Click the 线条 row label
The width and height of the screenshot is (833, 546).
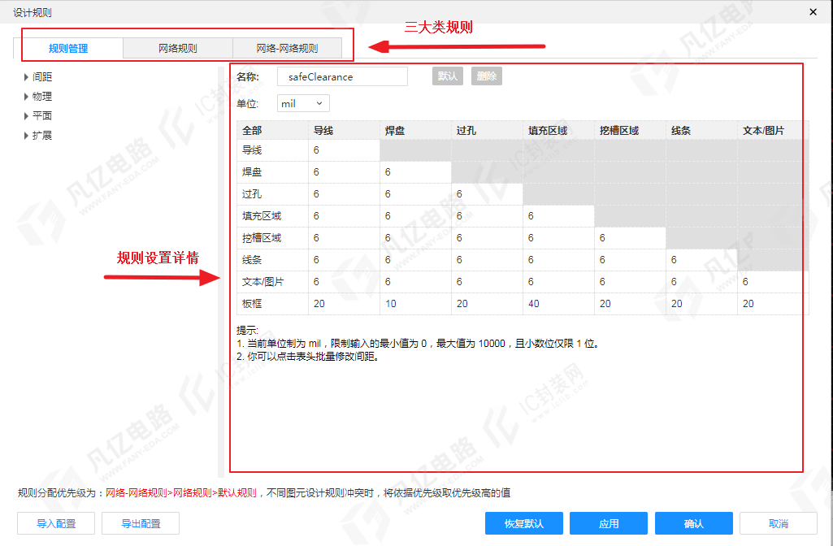[272, 260]
